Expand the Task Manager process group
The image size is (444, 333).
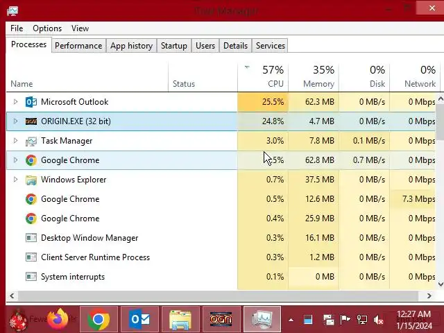[x=15, y=141]
